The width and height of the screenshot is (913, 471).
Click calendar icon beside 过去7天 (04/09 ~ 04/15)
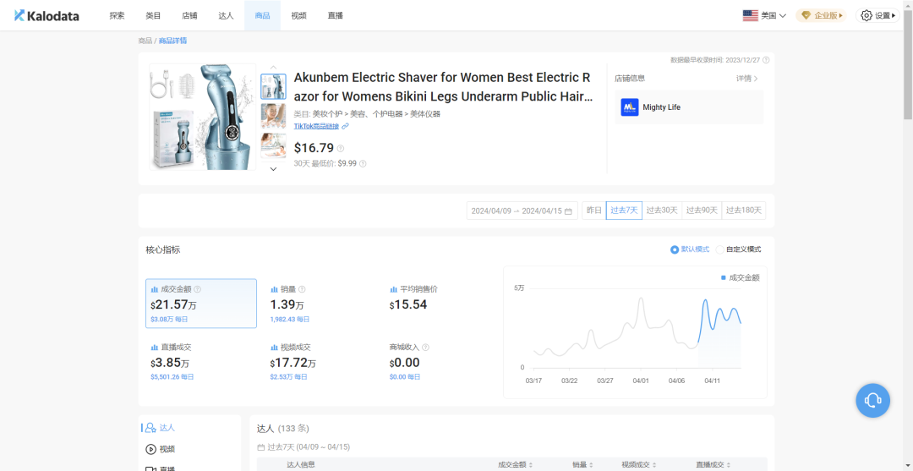261,447
